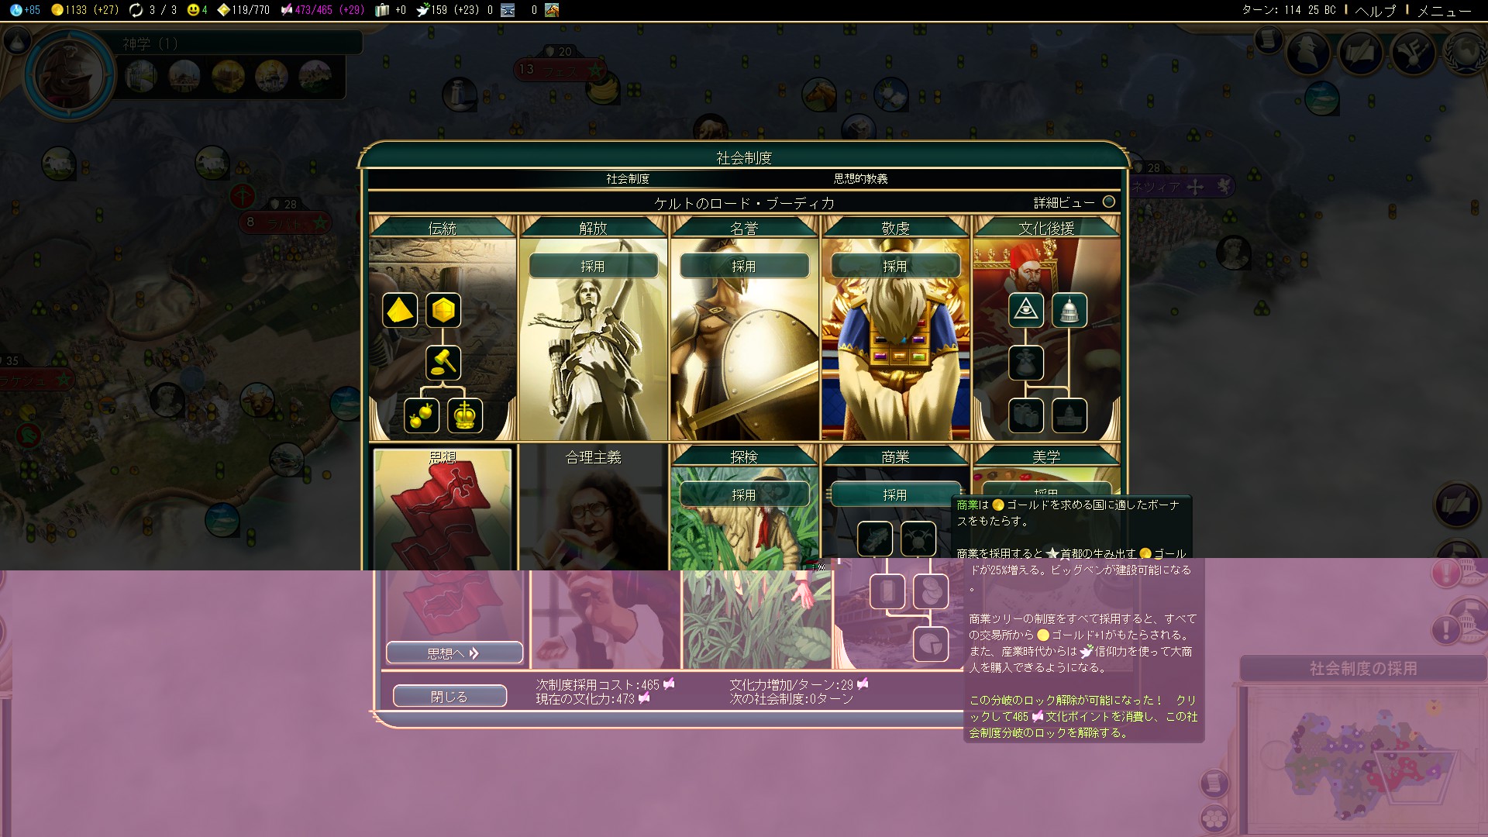Screen dimensions: 1488x837
Task: Open the espionage spy overview icon
Action: pos(1309,53)
